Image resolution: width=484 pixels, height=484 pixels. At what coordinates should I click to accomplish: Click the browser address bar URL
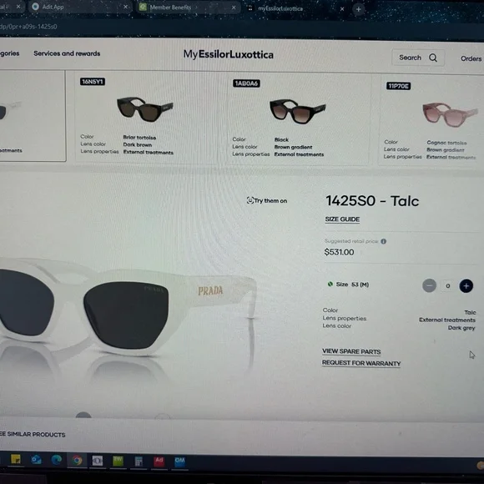click(28, 27)
